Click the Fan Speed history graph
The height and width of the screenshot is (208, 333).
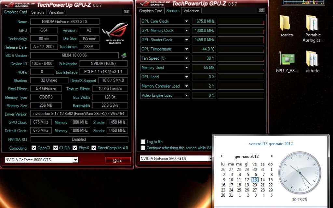[241, 58]
